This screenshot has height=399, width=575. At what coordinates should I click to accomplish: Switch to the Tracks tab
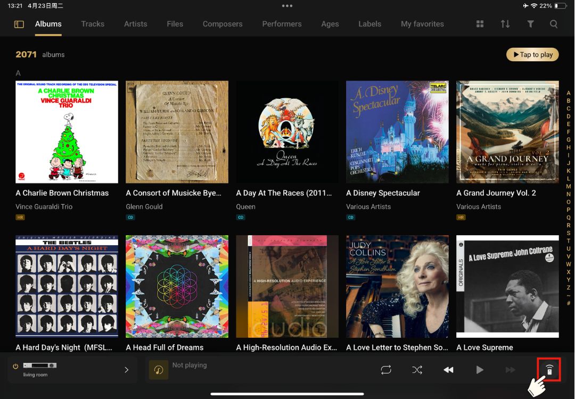click(x=93, y=24)
